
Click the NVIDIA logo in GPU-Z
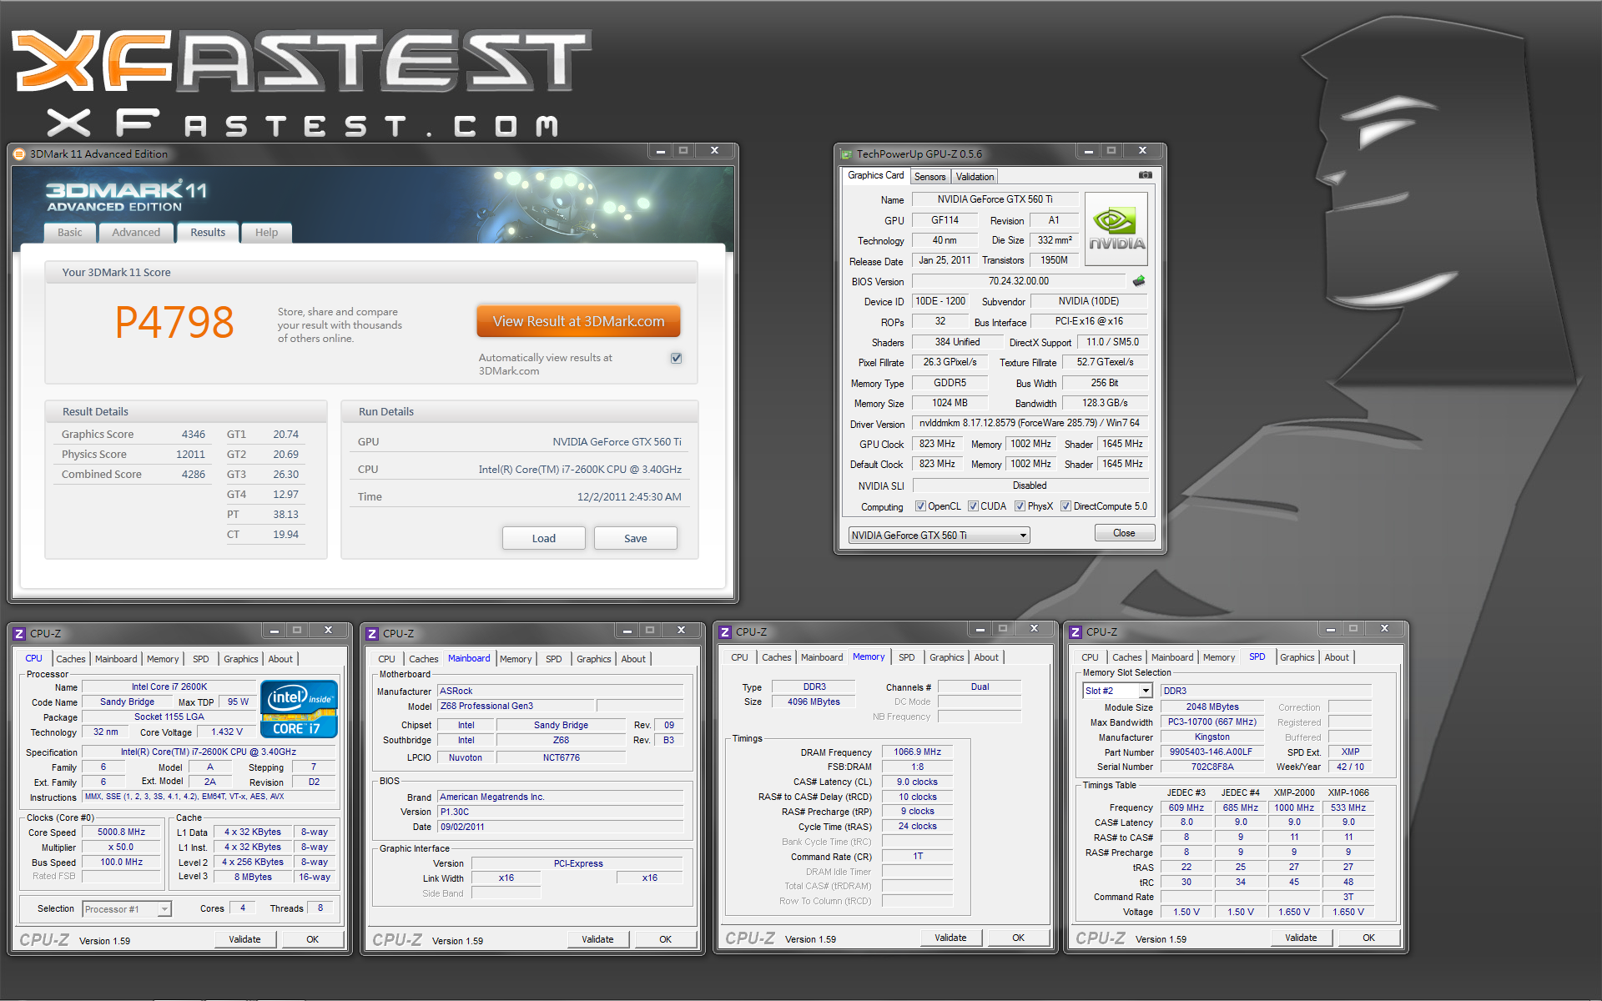pyautogui.click(x=1116, y=229)
